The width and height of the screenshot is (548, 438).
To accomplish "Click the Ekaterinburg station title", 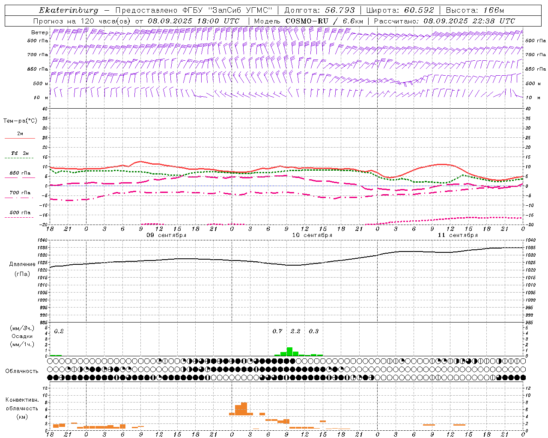I will [x=68, y=10].
